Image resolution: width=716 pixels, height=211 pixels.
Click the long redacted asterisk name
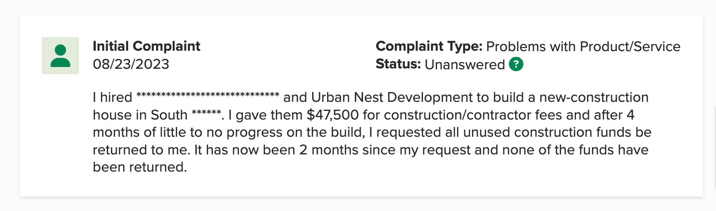[208, 96]
